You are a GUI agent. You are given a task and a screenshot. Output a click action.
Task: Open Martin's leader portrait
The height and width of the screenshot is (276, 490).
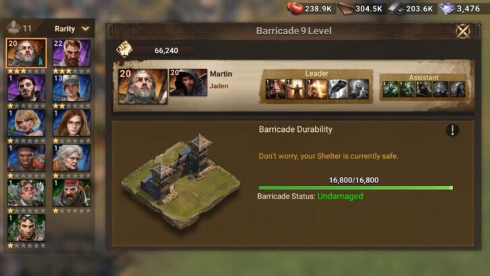[x=143, y=86]
